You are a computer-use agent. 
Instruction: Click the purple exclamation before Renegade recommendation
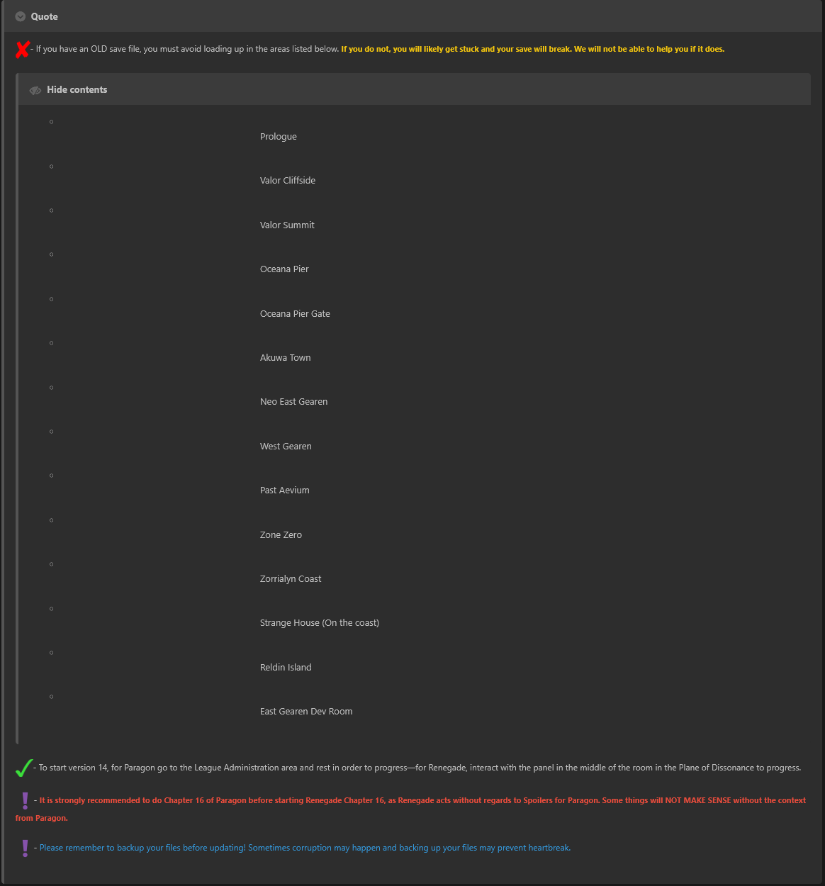pos(26,801)
